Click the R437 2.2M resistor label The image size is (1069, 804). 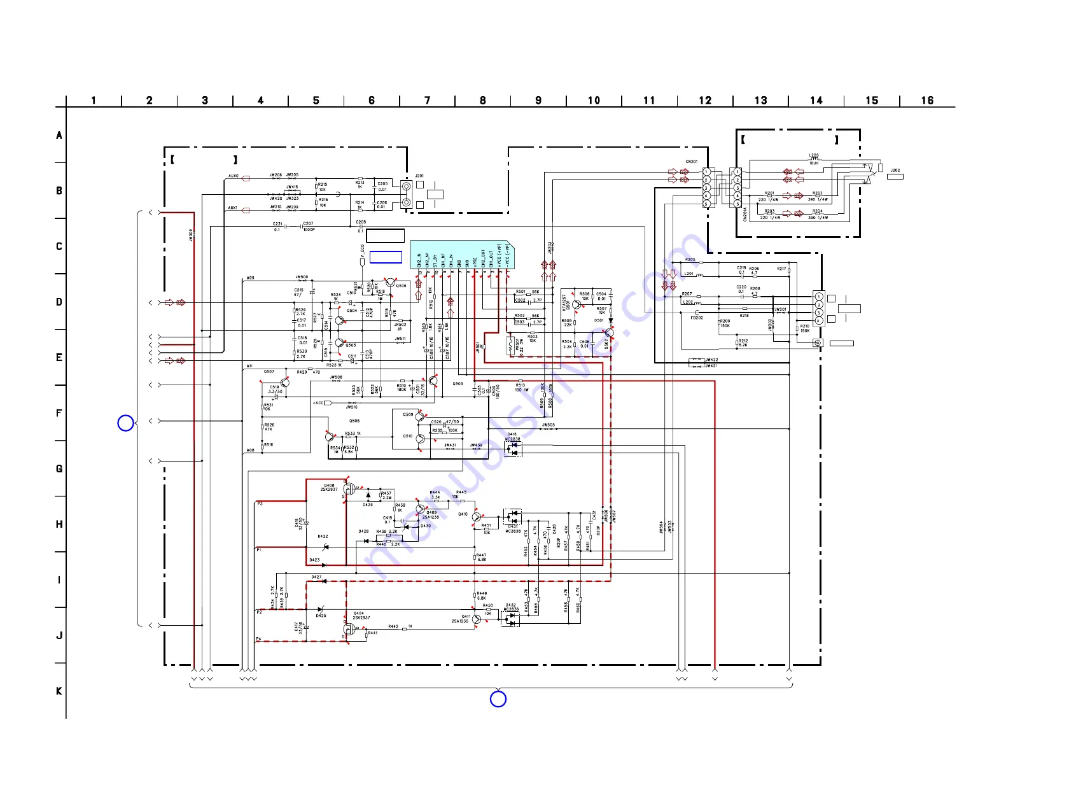pos(386,495)
